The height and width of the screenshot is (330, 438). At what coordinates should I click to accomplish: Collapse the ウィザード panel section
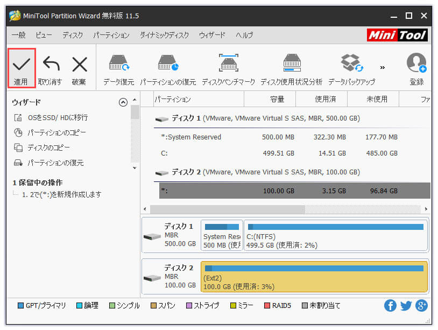click(123, 102)
